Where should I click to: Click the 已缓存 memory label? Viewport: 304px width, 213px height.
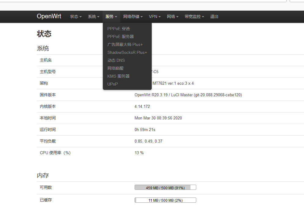point(46,200)
